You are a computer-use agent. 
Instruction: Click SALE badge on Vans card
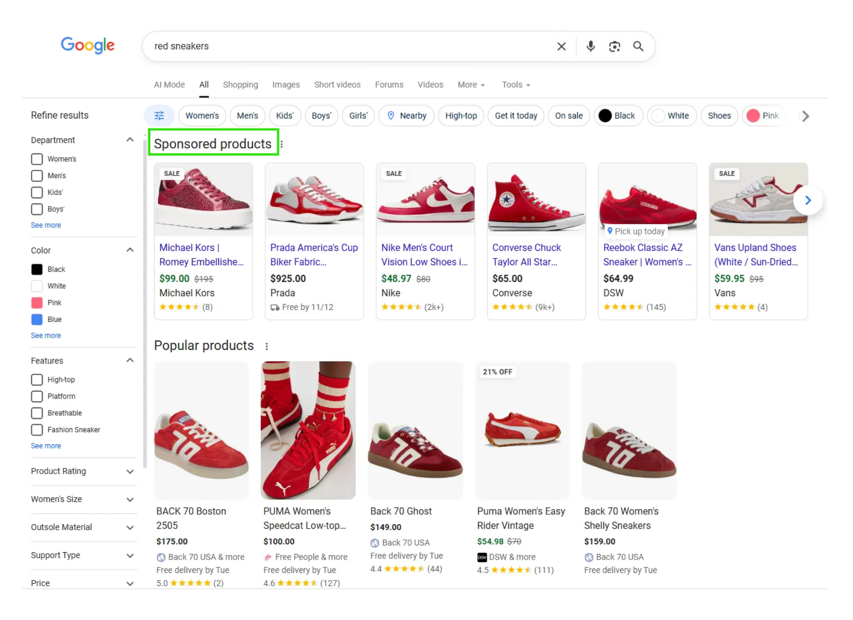coord(727,173)
